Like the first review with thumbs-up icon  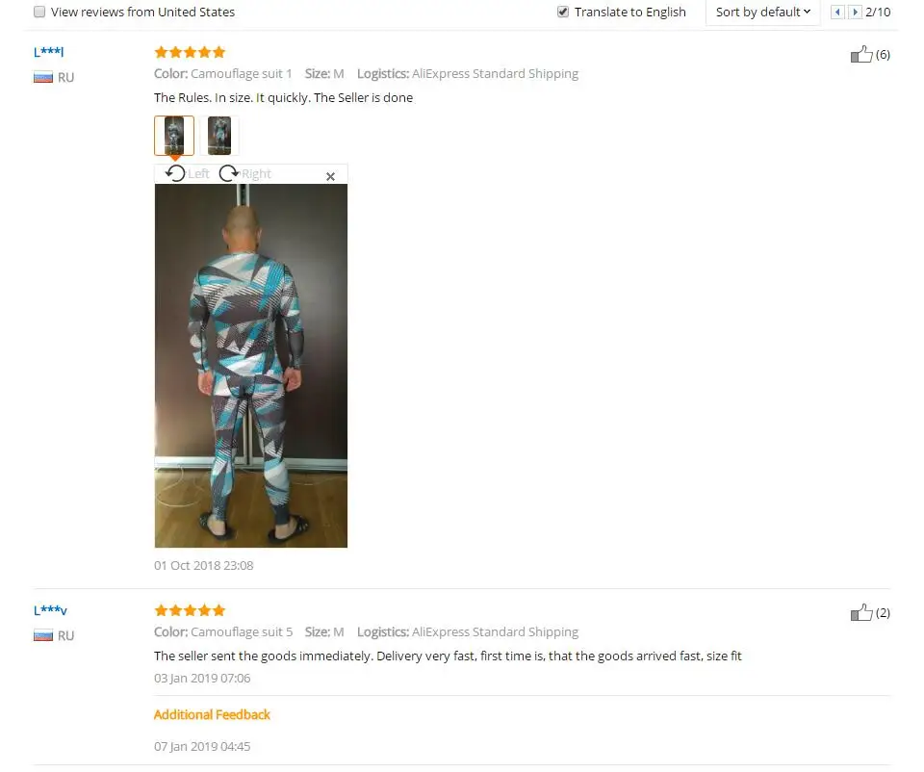click(x=860, y=54)
